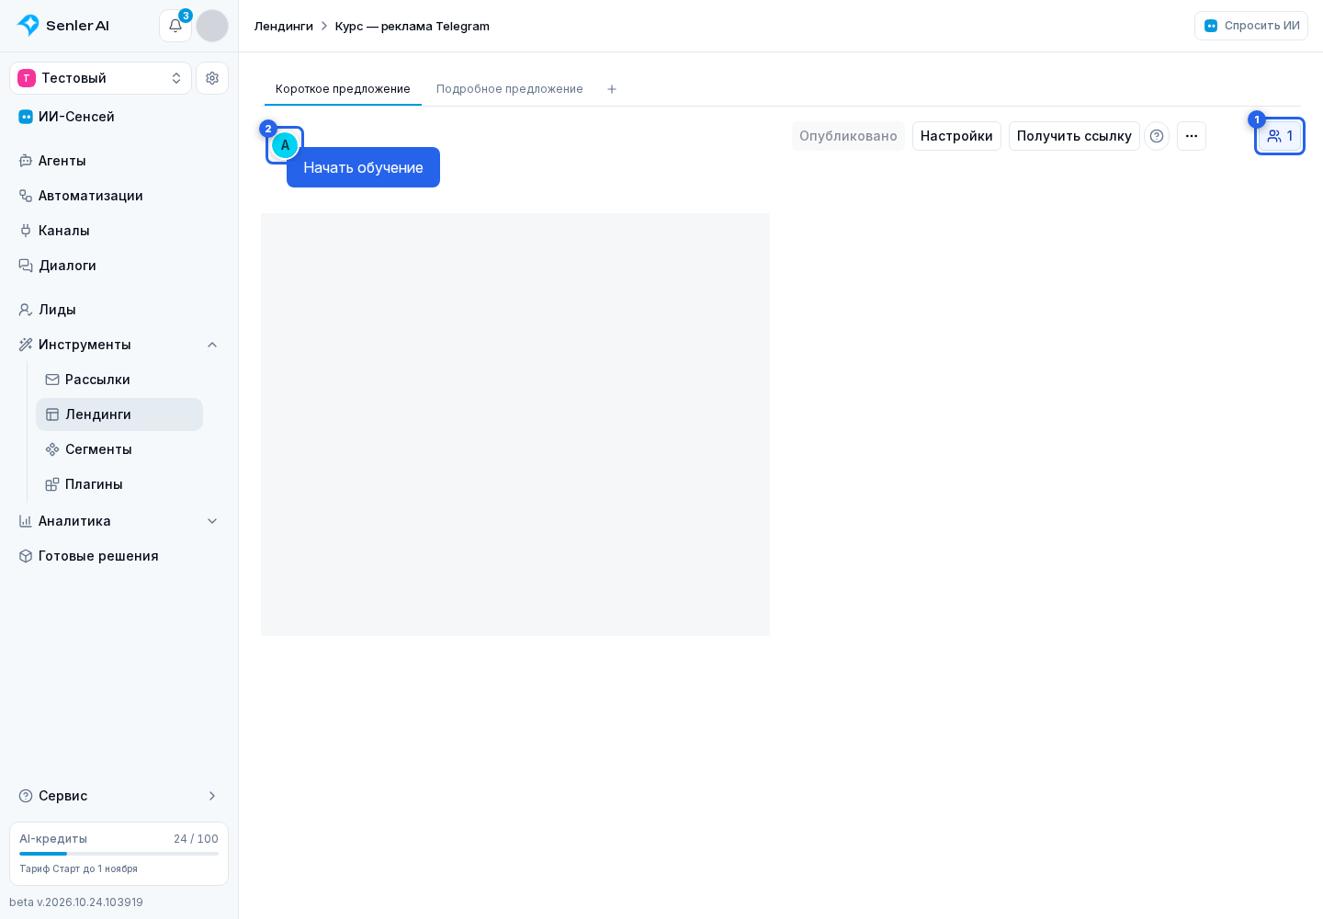The height and width of the screenshot is (919, 1323).
Task: Open the Агенты section
Action: pyautogui.click(x=119, y=161)
